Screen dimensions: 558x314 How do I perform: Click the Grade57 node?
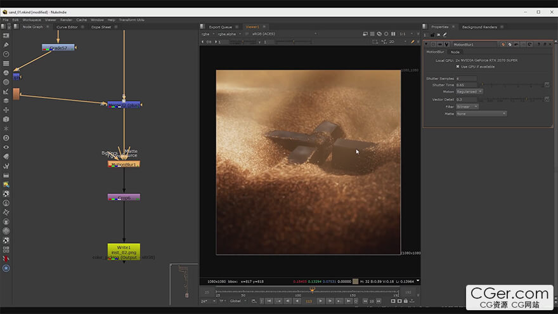(x=58, y=48)
